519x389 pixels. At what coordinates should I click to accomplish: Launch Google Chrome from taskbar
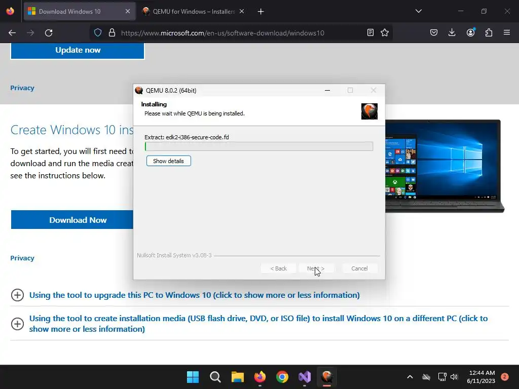point(282,377)
